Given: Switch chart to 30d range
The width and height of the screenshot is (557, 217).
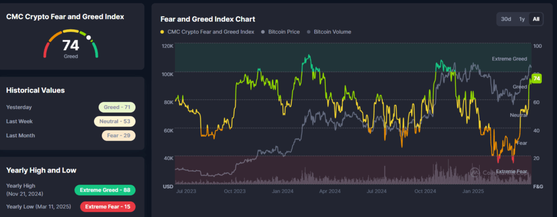Looking at the screenshot, I should (506, 19).
